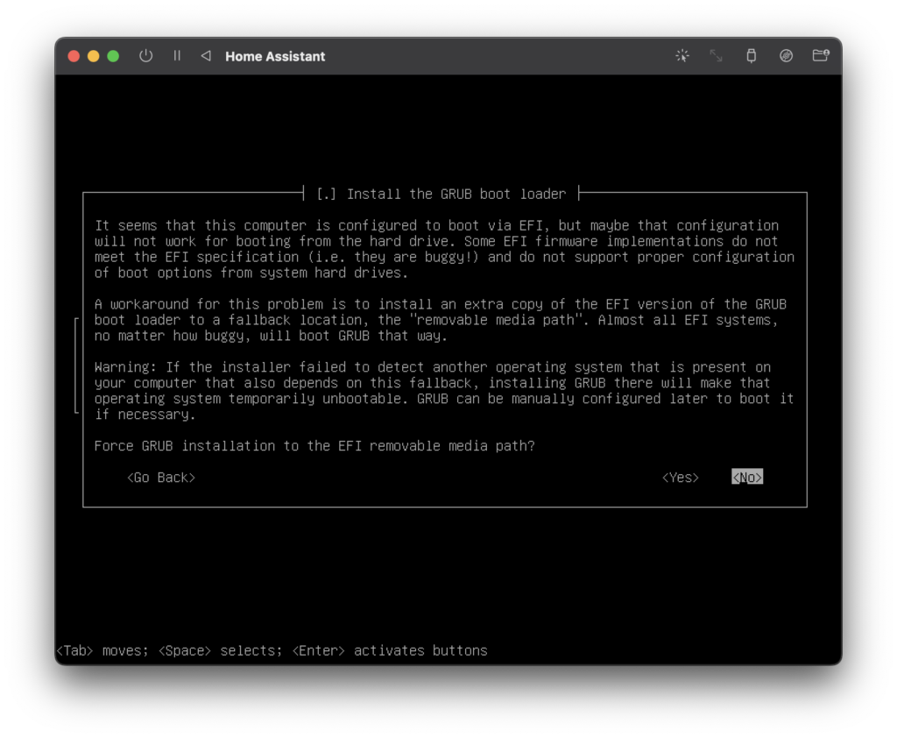Open the shared folder icon

pyautogui.click(x=821, y=55)
